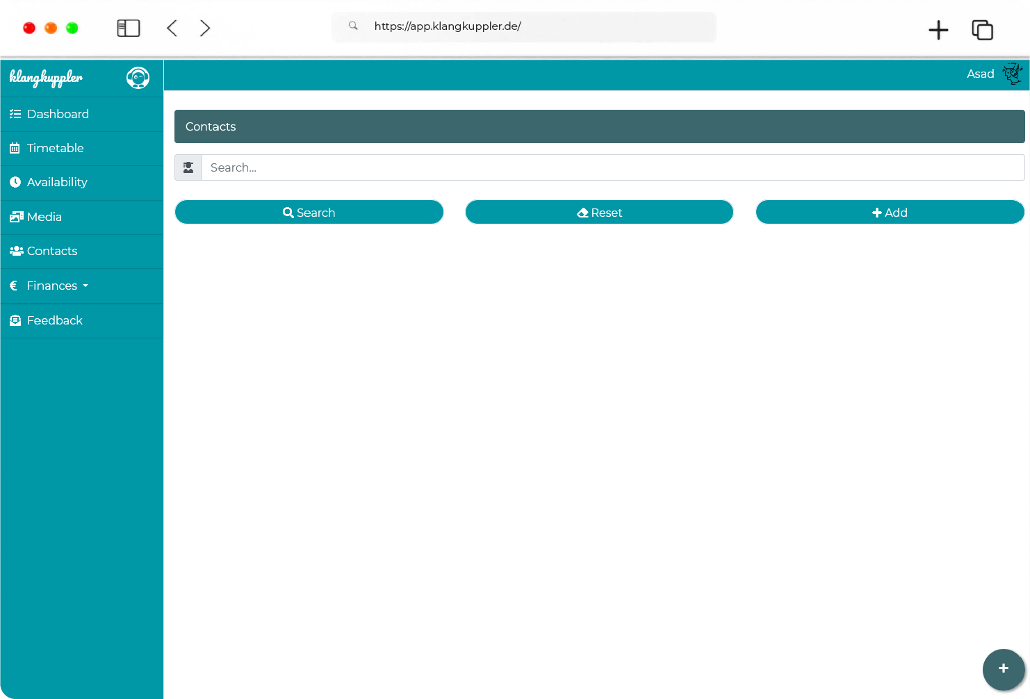Click the people icon beside Contacts
The width and height of the screenshot is (1030, 699).
click(x=16, y=251)
